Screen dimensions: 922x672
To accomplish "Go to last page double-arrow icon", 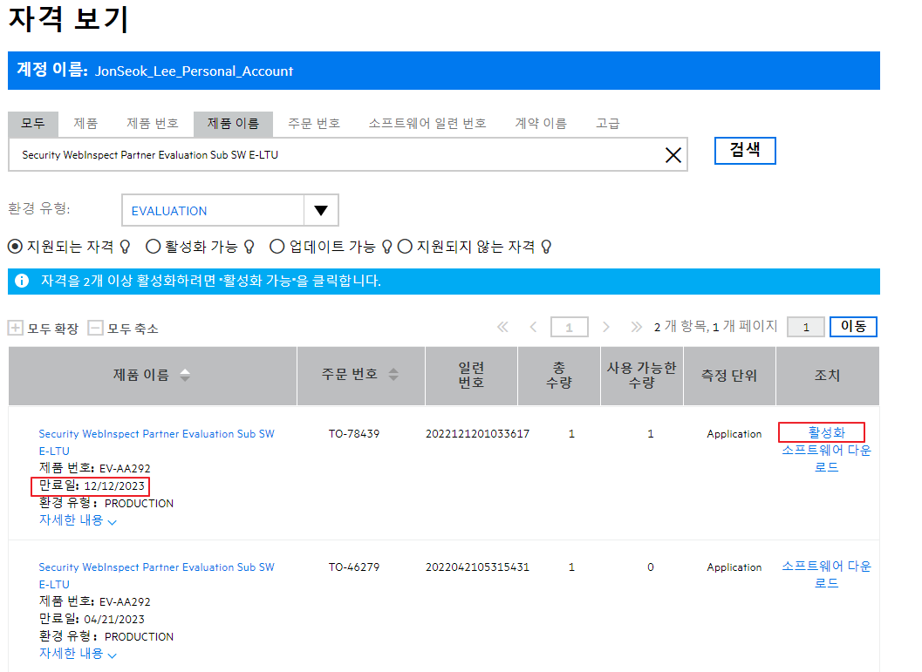I will (x=636, y=327).
